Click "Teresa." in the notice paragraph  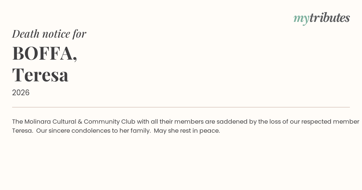coord(23,131)
